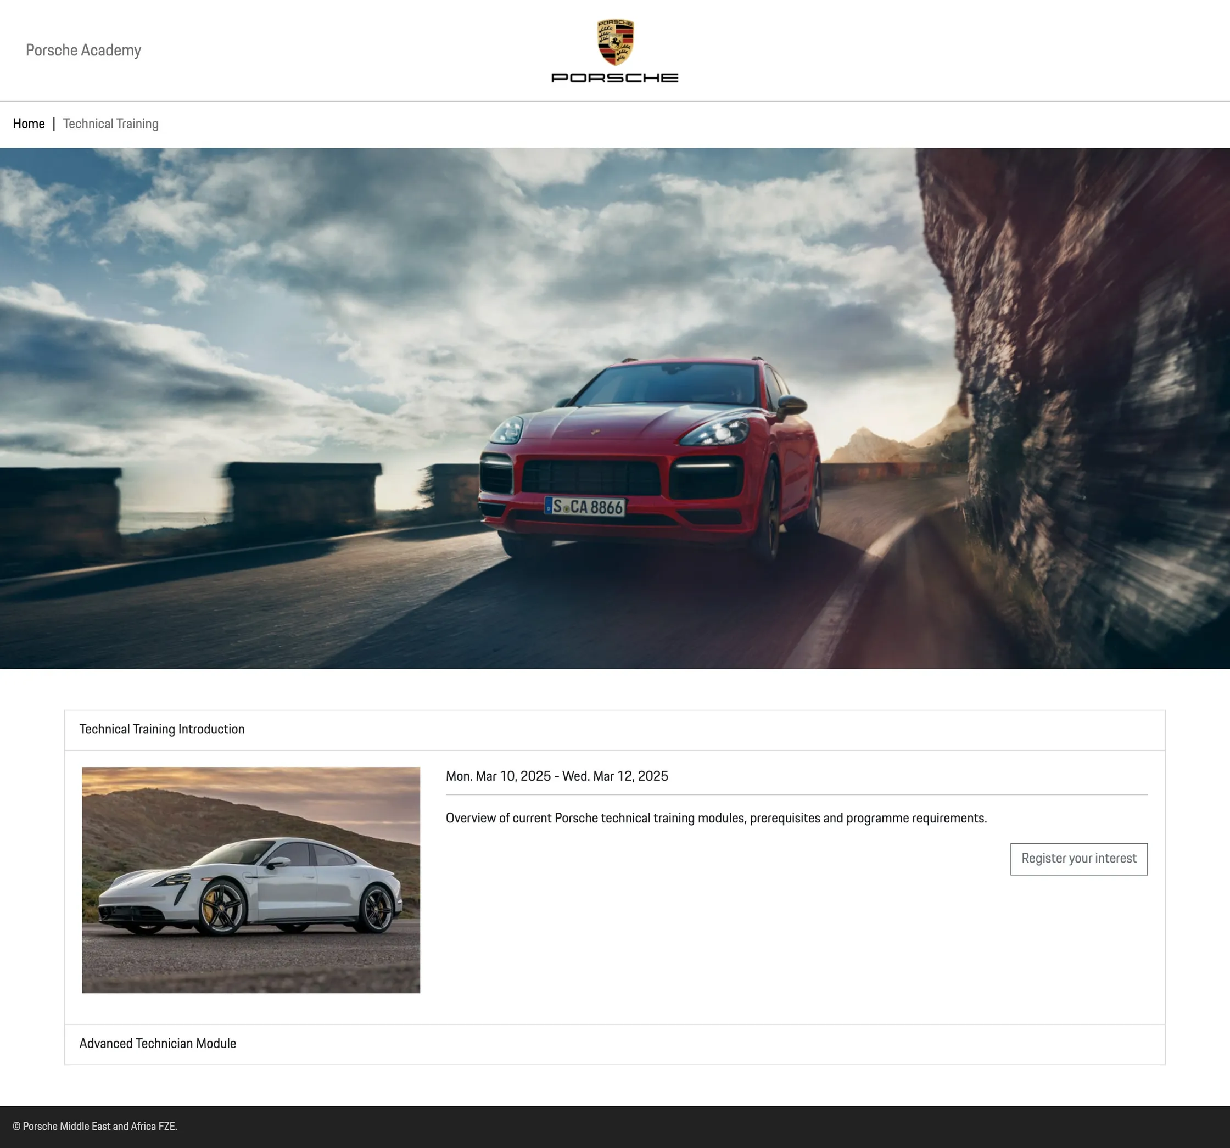Expand the Advanced Technician Module section
Screen dimensions: 1230x1148
pos(614,1044)
